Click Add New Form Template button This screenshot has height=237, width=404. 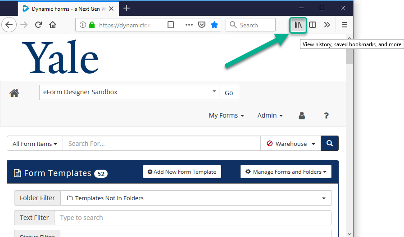[x=182, y=171]
